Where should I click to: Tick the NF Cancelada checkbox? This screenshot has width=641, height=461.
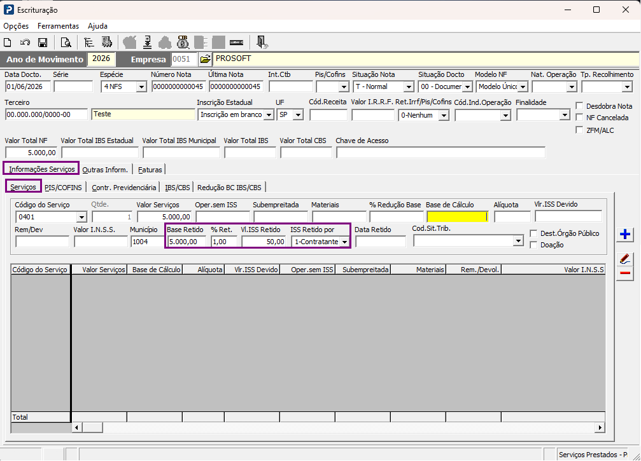pos(579,117)
